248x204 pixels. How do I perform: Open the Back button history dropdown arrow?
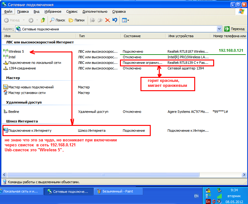[x=23, y=20]
